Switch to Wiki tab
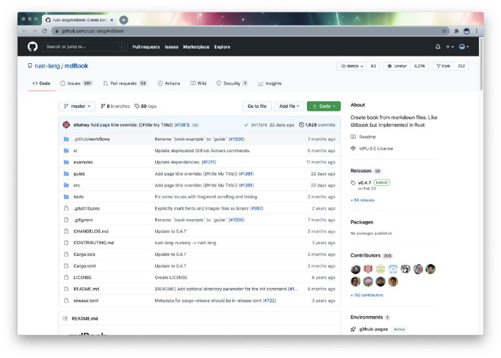501x358 pixels. click(198, 83)
